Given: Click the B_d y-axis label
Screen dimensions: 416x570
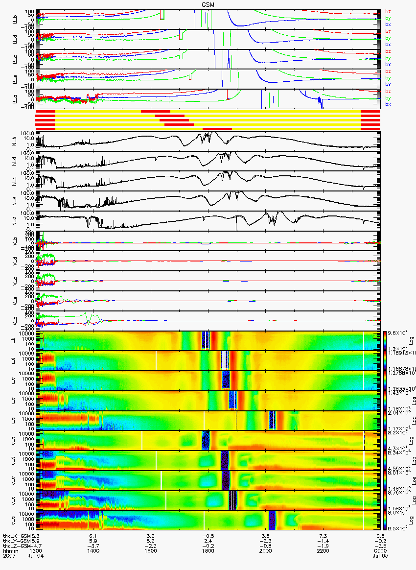Looking at the screenshot, I should pyautogui.click(x=15, y=40).
